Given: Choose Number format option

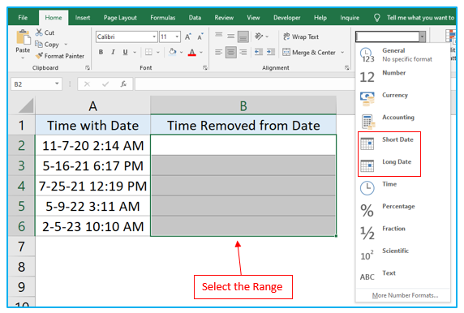Looking at the screenshot, I should [x=402, y=77].
